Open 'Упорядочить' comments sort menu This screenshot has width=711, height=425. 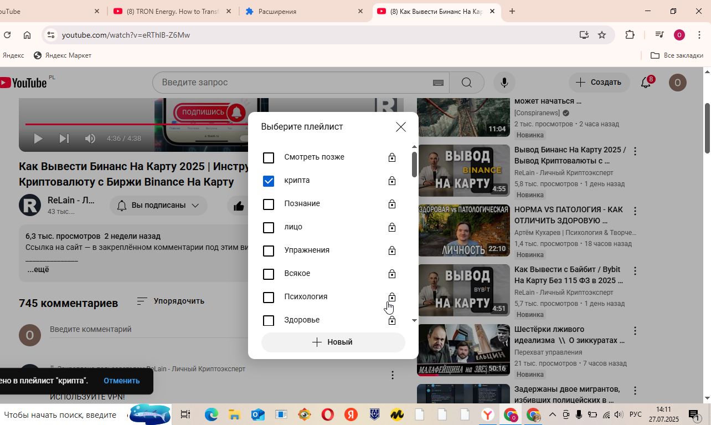click(x=171, y=301)
